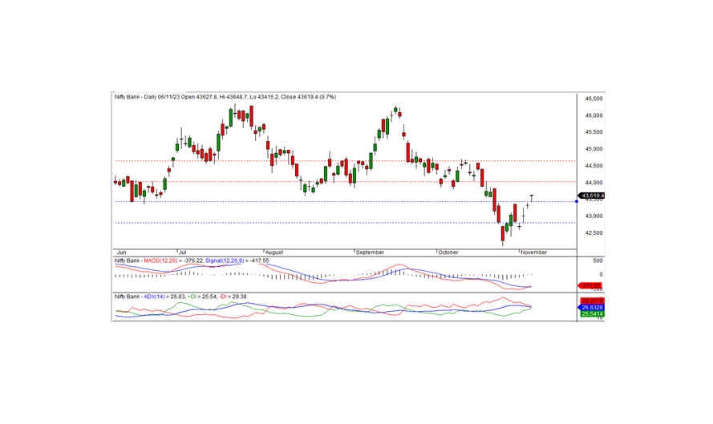This screenshot has height=424, width=713.
Task: Select the red MACD value tag
Action: 591,285
